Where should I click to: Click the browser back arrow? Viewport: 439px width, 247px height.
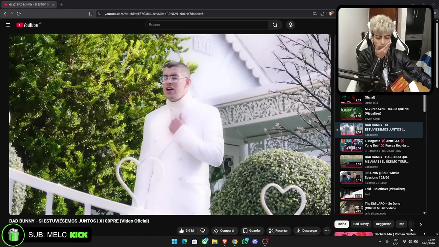5,14
